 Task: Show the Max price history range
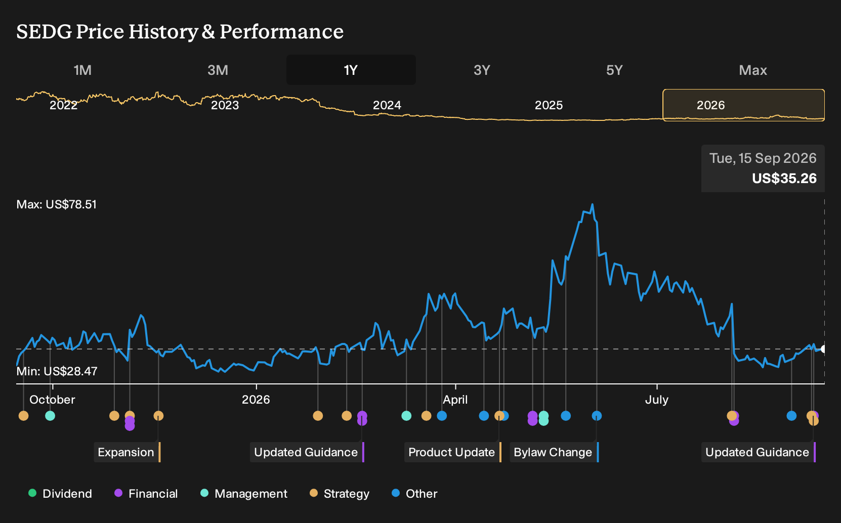coord(753,70)
